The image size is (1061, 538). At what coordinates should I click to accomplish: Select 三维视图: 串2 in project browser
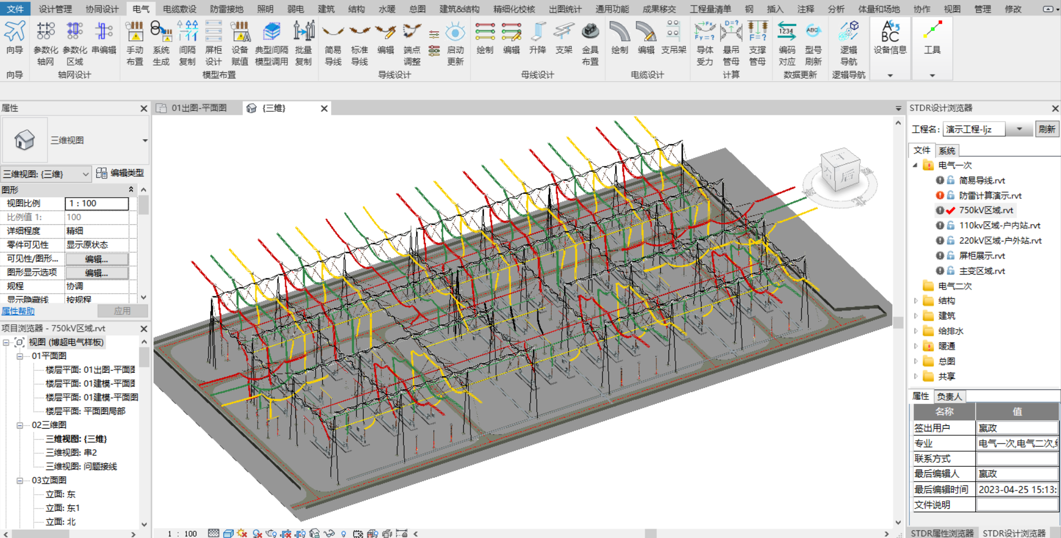coord(71,452)
